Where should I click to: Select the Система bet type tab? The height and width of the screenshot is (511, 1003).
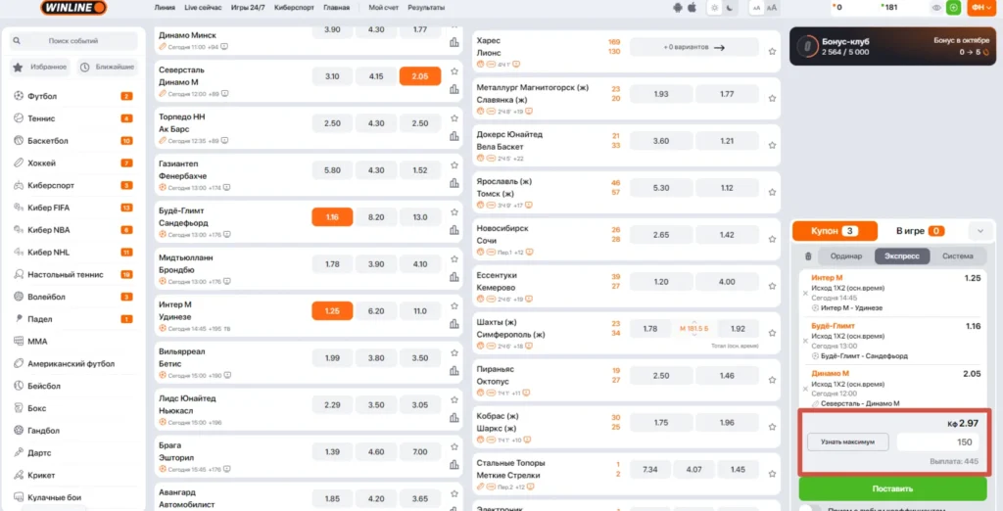(x=958, y=255)
